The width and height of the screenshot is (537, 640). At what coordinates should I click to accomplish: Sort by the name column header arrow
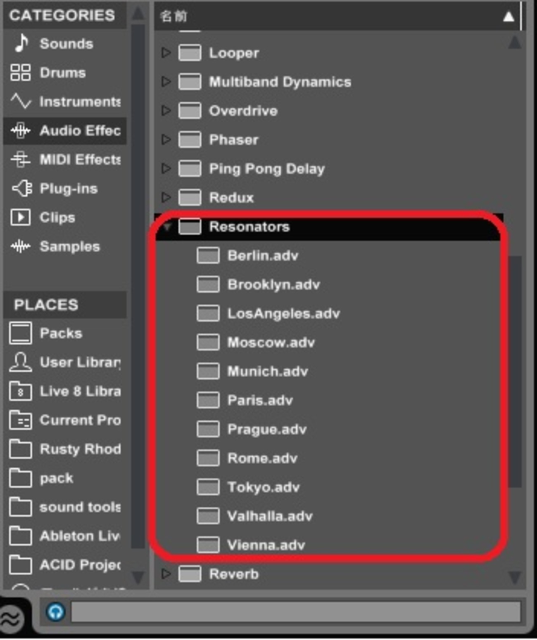[508, 17]
